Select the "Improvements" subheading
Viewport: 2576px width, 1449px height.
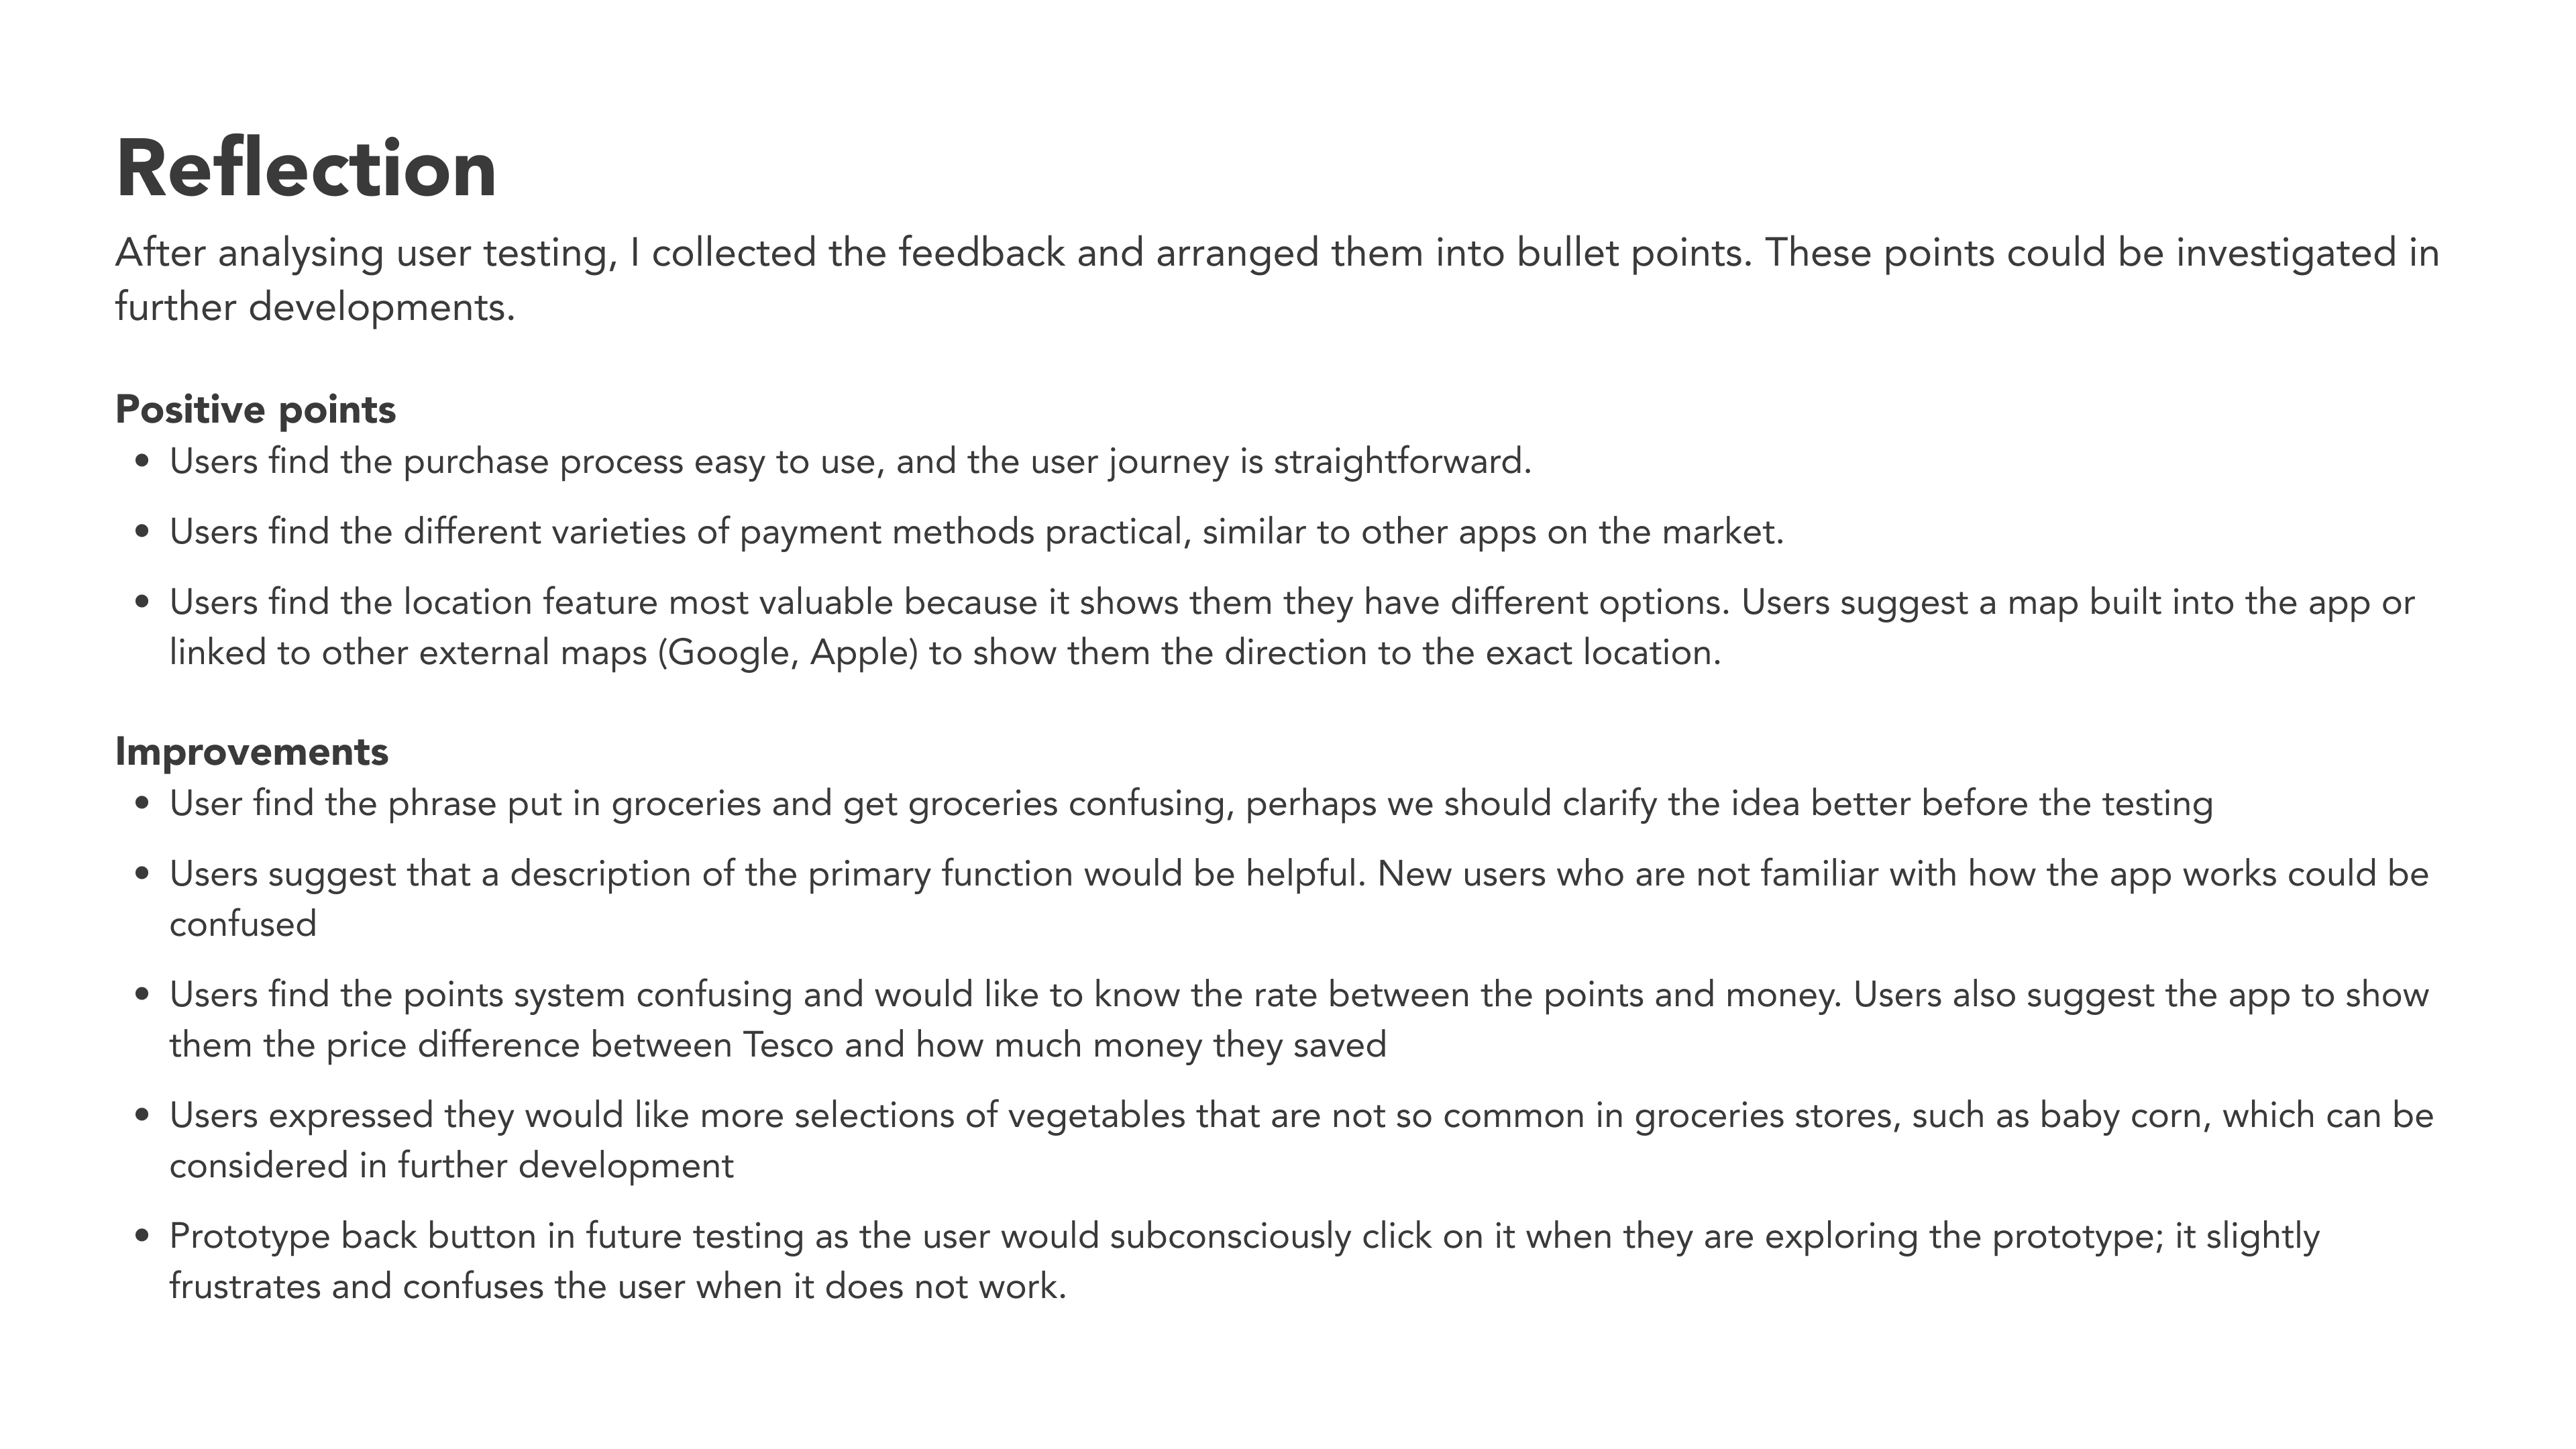[x=251, y=752]
